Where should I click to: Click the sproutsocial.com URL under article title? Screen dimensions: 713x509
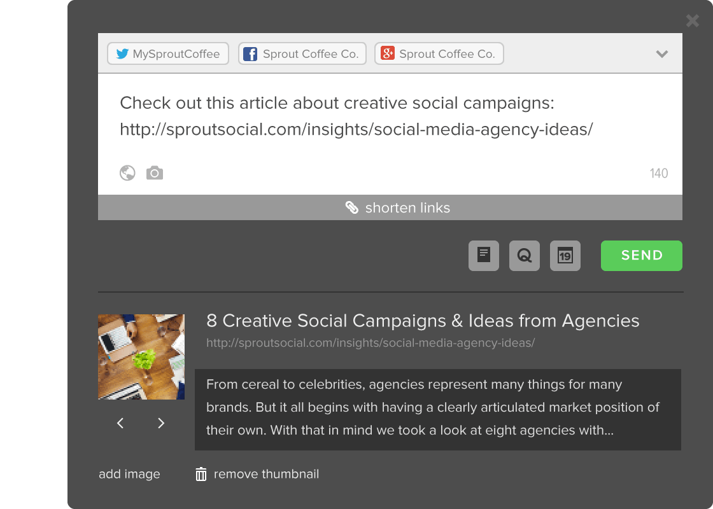coord(371,343)
